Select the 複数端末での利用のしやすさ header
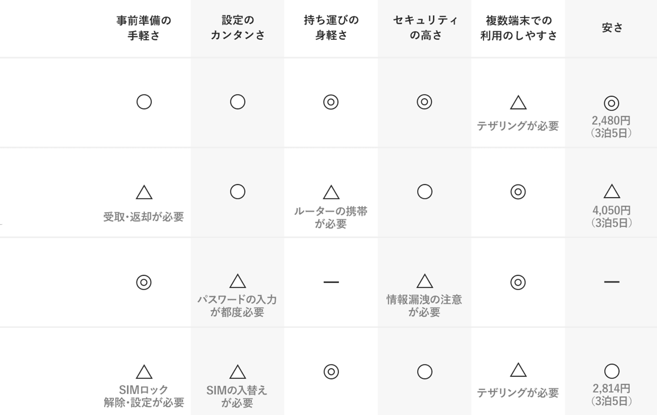Image resolution: width=657 pixels, height=415 pixels. [518, 28]
